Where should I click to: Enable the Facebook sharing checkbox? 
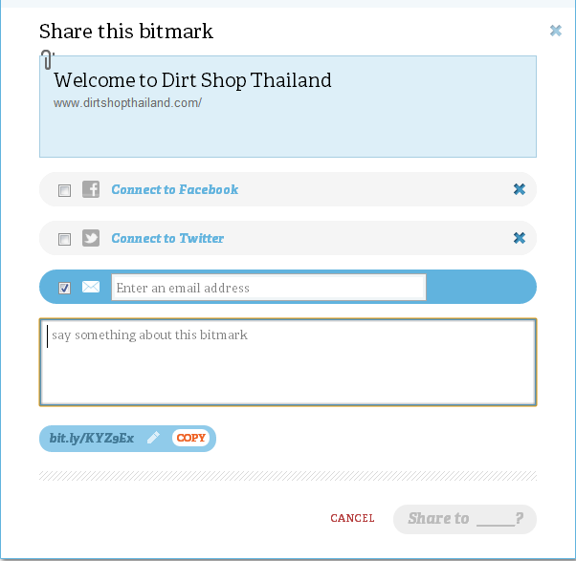(x=65, y=190)
